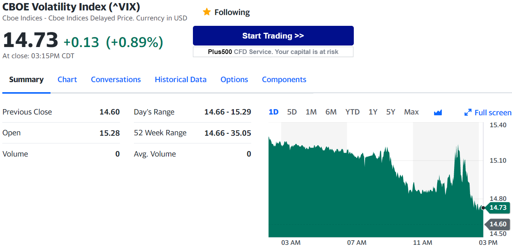Screen dimensions: 512x246
Task: Switch chart to area type icon
Action: (438, 113)
